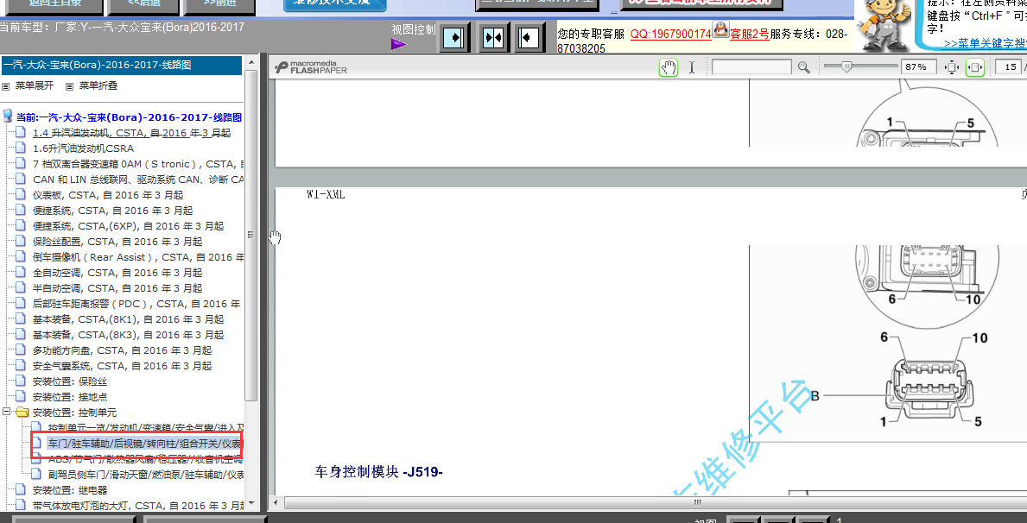Viewport: 1027px width, 523px height.
Task: Click the magnifier search icon in FlashPaper toolbar
Action: [803, 66]
